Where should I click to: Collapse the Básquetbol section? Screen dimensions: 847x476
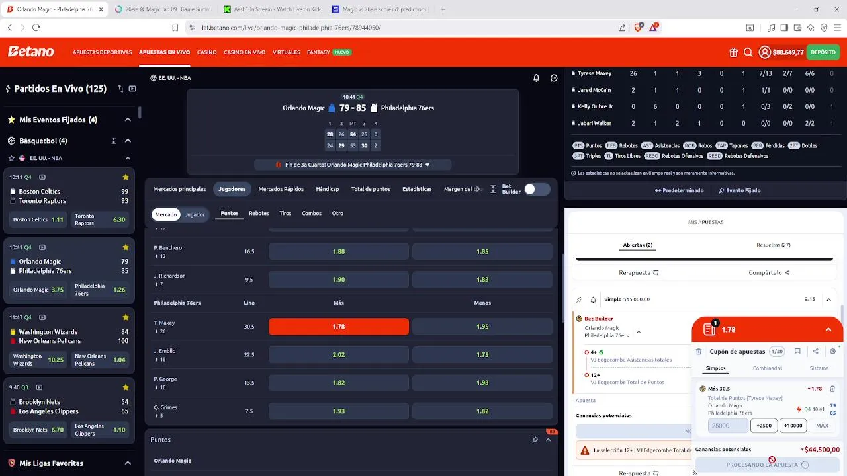pyautogui.click(x=128, y=141)
